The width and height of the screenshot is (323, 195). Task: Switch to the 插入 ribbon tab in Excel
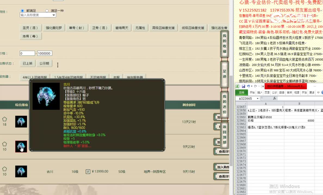coord(260,92)
